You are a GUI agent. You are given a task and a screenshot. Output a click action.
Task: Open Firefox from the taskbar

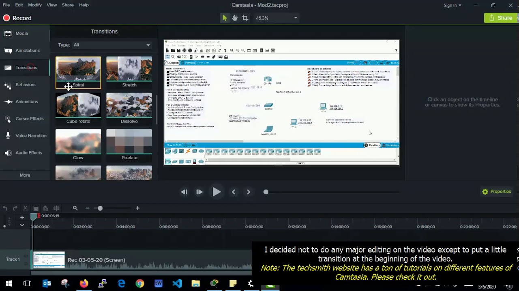click(84, 284)
